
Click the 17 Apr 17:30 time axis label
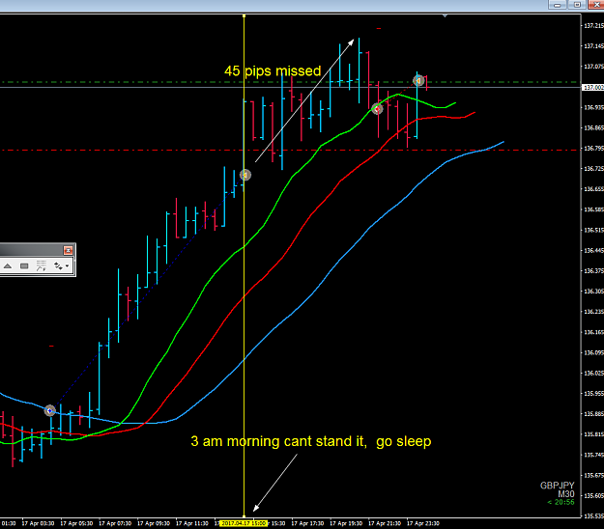[x=307, y=523]
